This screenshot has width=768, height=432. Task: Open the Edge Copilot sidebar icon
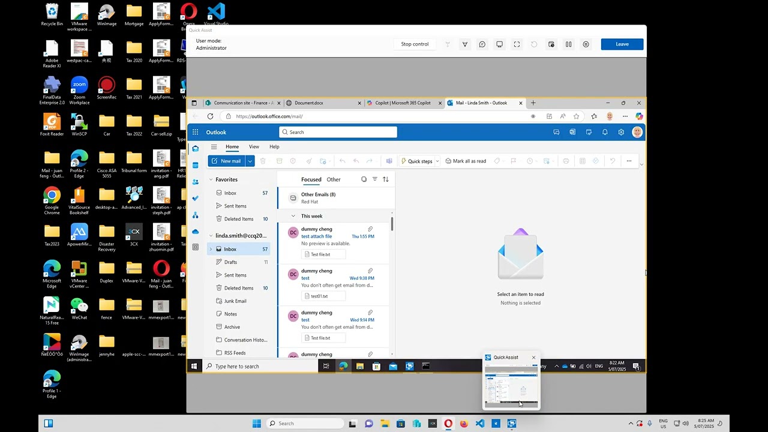click(639, 116)
